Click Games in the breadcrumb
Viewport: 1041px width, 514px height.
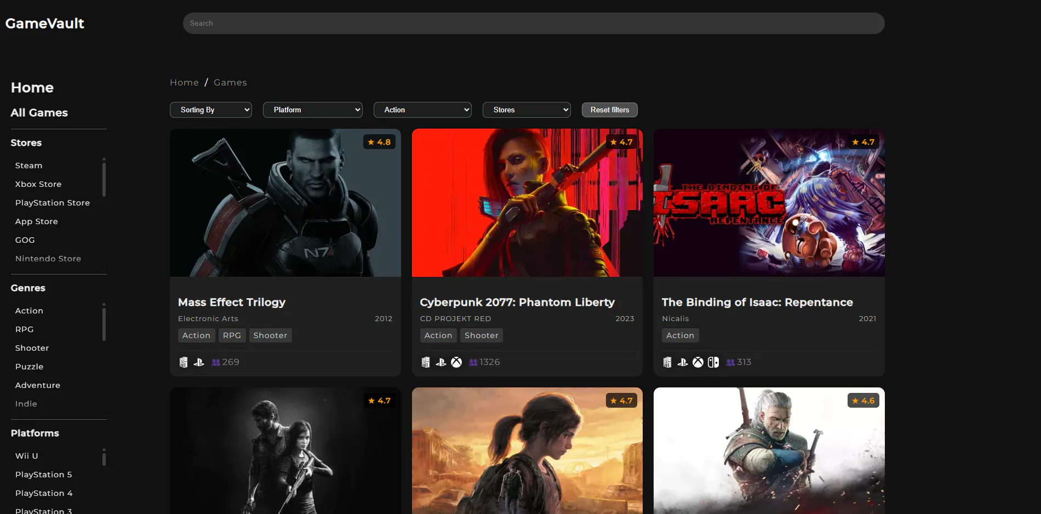click(230, 82)
